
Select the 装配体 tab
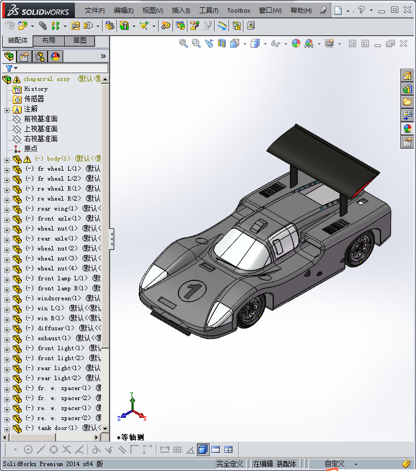coord(17,40)
